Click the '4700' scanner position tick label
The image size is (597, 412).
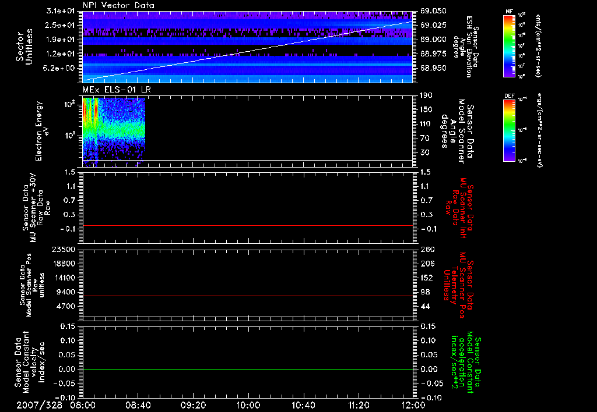point(66,306)
